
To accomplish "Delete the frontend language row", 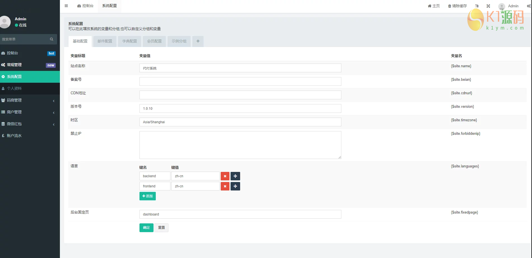I will (225, 186).
